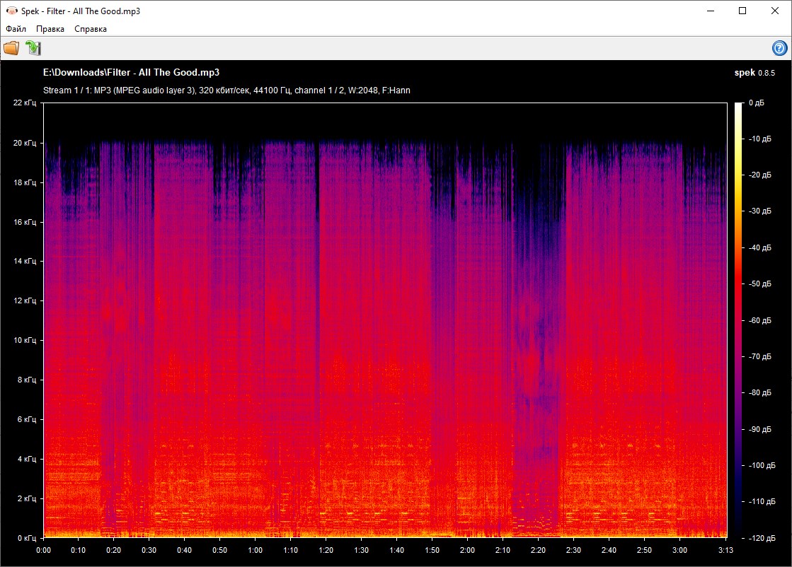The height and width of the screenshot is (567, 792).
Task: Click the save spectrogram green arrow icon
Action: click(33, 48)
